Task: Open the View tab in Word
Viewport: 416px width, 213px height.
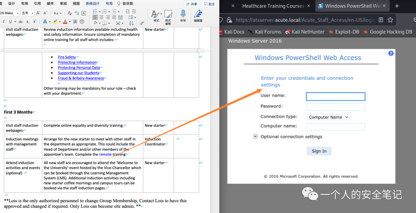Action: pyautogui.click(x=76, y=3)
